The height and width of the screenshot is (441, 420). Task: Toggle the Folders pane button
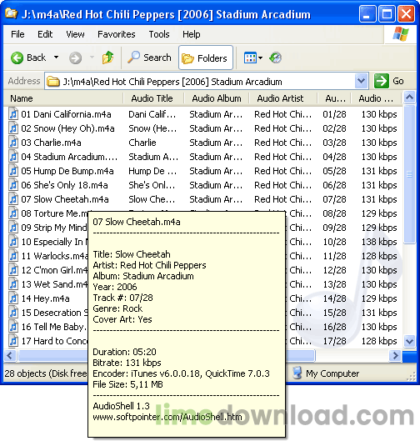pyautogui.click(x=206, y=58)
